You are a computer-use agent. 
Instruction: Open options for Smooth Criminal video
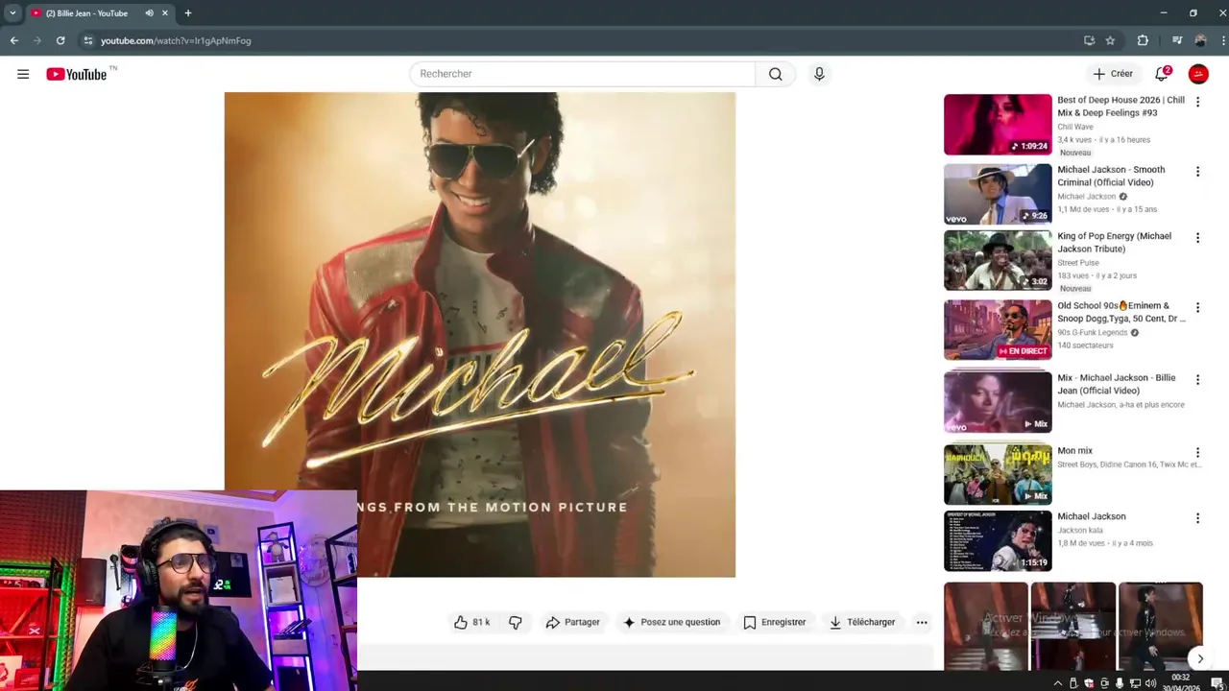pyautogui.click(x=1197, y=172)
